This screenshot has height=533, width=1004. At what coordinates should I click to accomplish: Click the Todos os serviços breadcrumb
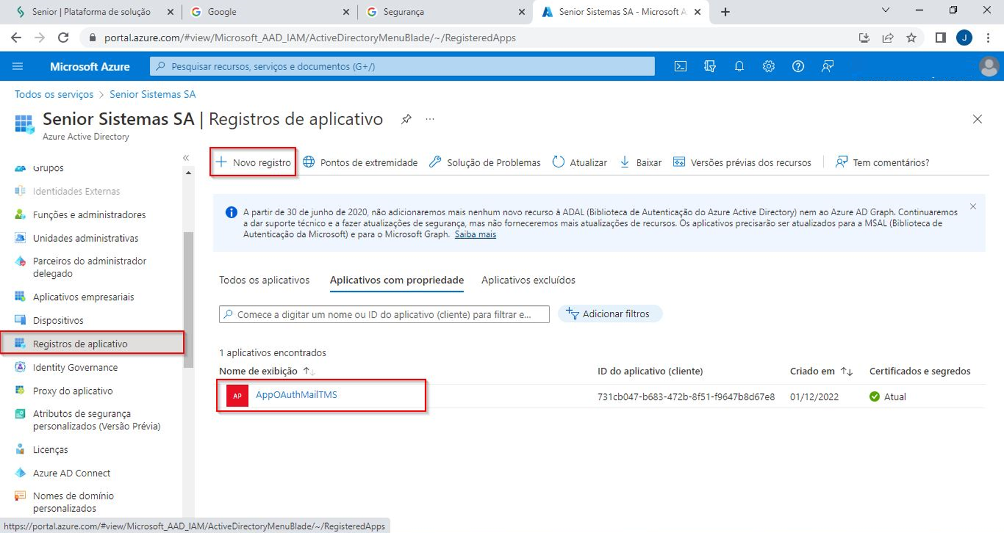[x=54, y=94]
